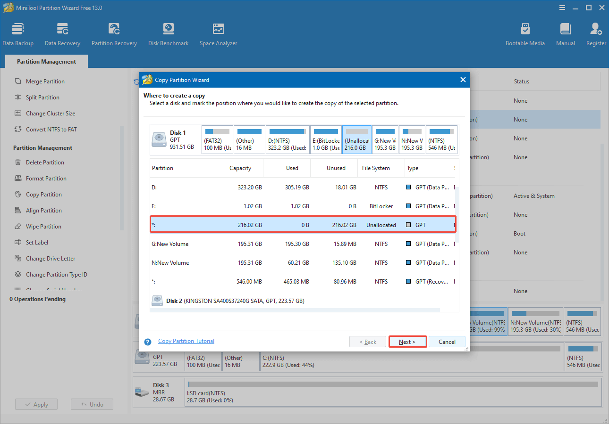The image size is (609, 424).
Task: Open Partition Recovery
Action: [x=114, y=33]
